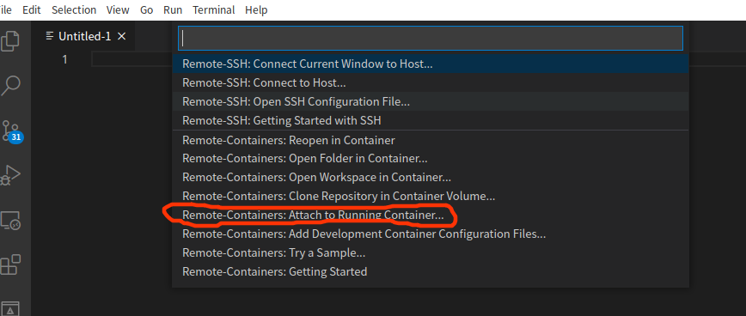Open the Search view icon
The width and height of the screenshot is (746, 316).
point(11,86)
